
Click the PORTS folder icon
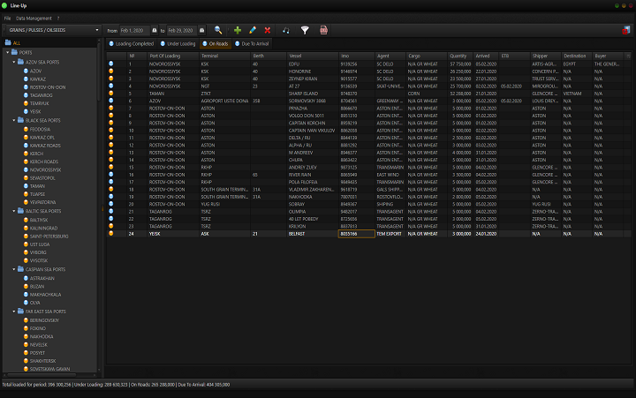14,52
